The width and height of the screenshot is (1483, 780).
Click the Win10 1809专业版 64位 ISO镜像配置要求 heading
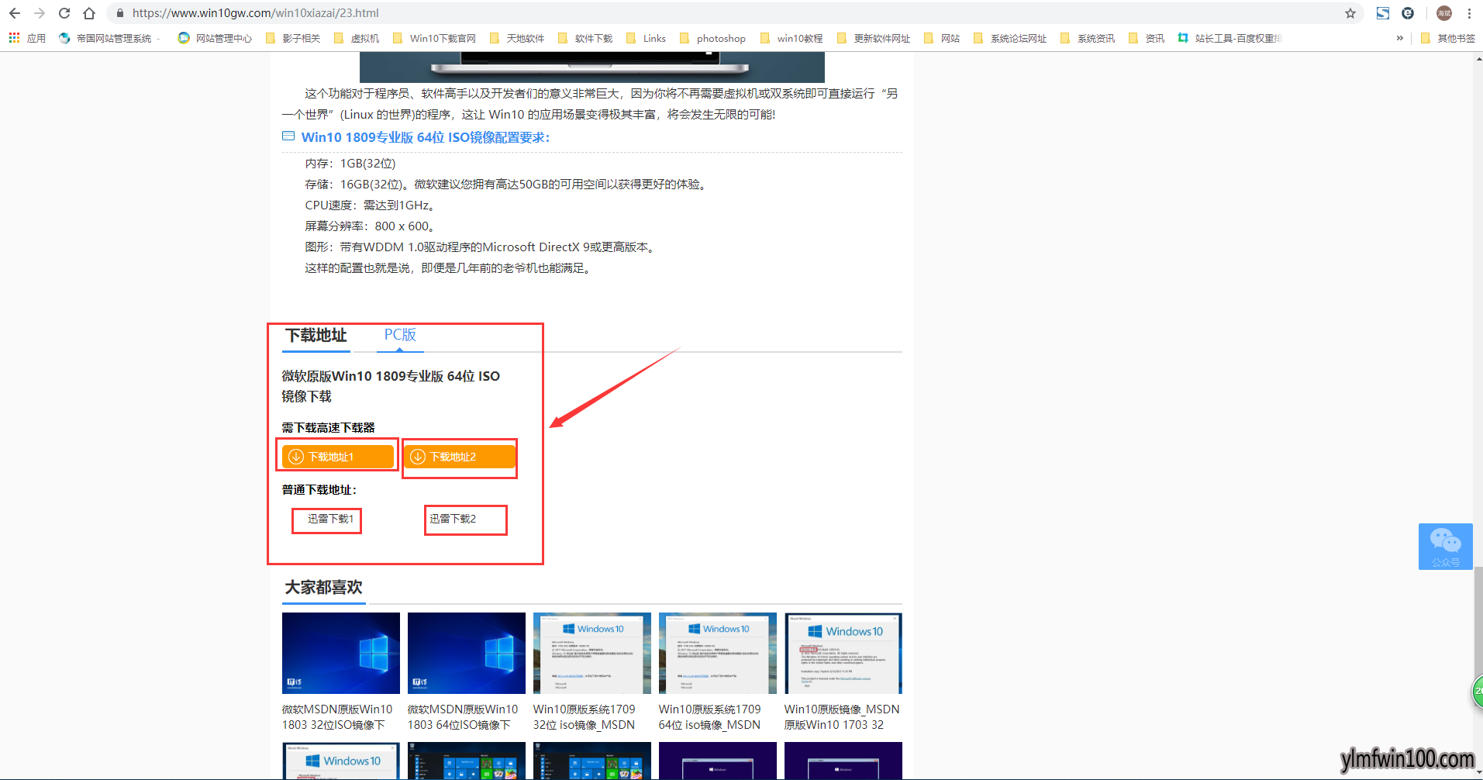[426, 137]
